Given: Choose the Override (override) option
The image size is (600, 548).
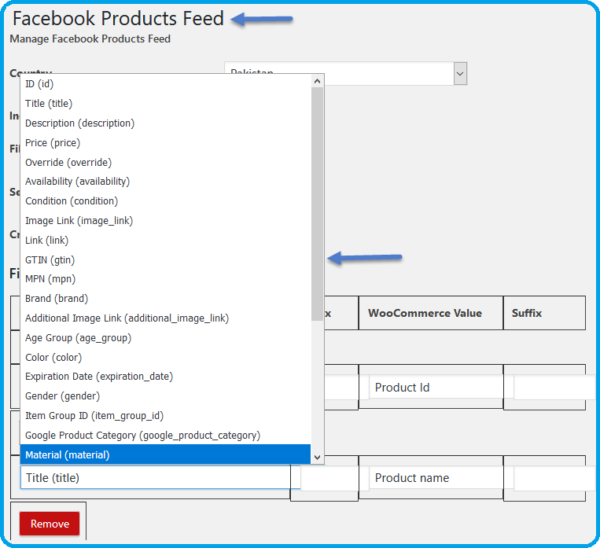Looking at the screenshot, I should pyautogui.click(x=165, y=162).
